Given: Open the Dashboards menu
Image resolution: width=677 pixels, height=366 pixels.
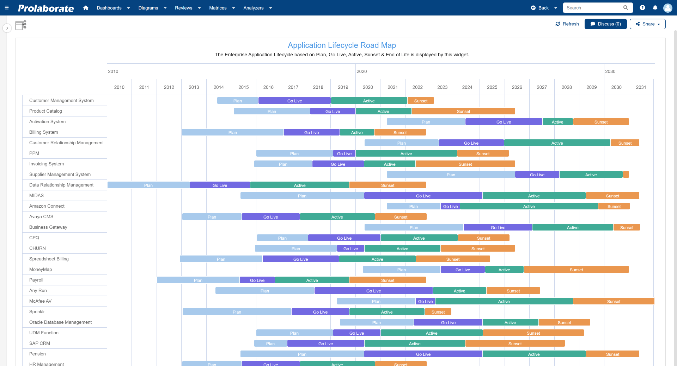Looking at the screenshot, I should (113, 8).
